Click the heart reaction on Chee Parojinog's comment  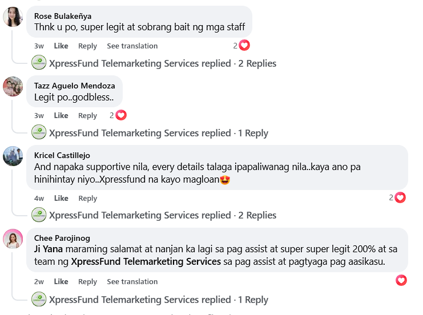click(x=401, y=280)
